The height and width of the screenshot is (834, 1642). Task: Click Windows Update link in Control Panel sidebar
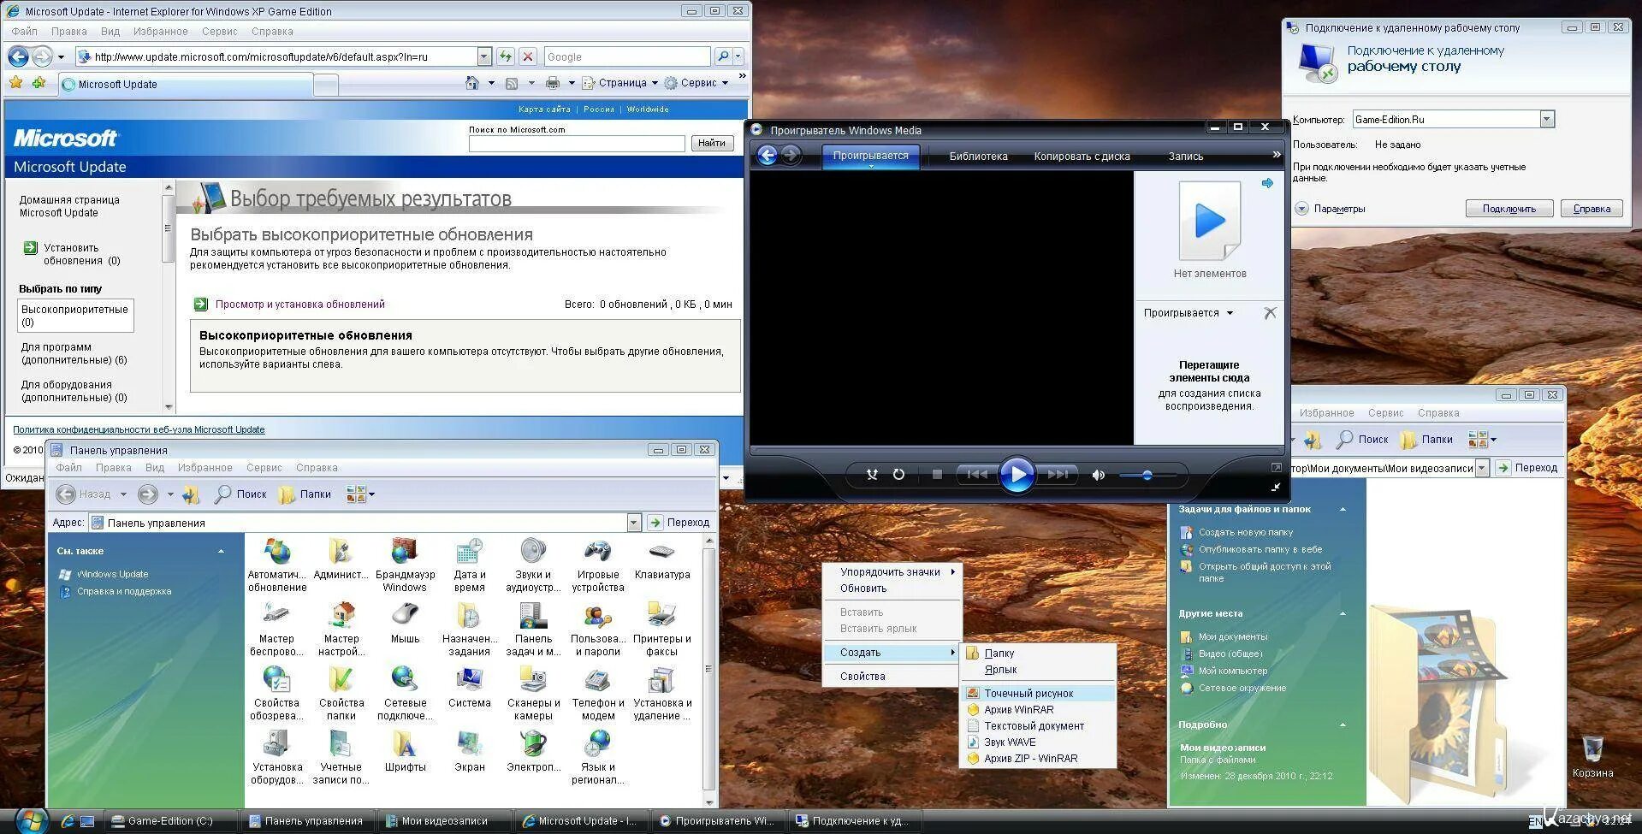pyautogui.click(x=112, y=575)
